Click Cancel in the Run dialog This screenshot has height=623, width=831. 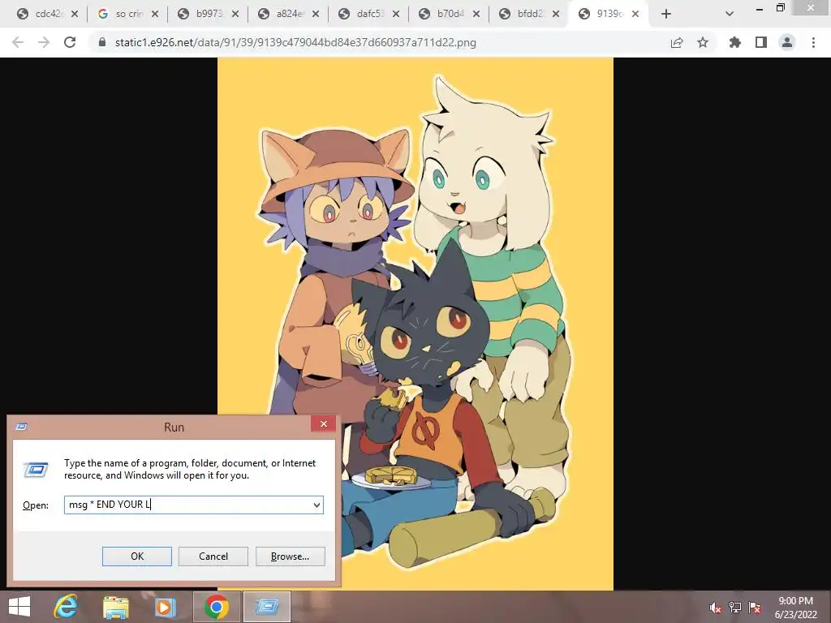click(x=213, y=556)
